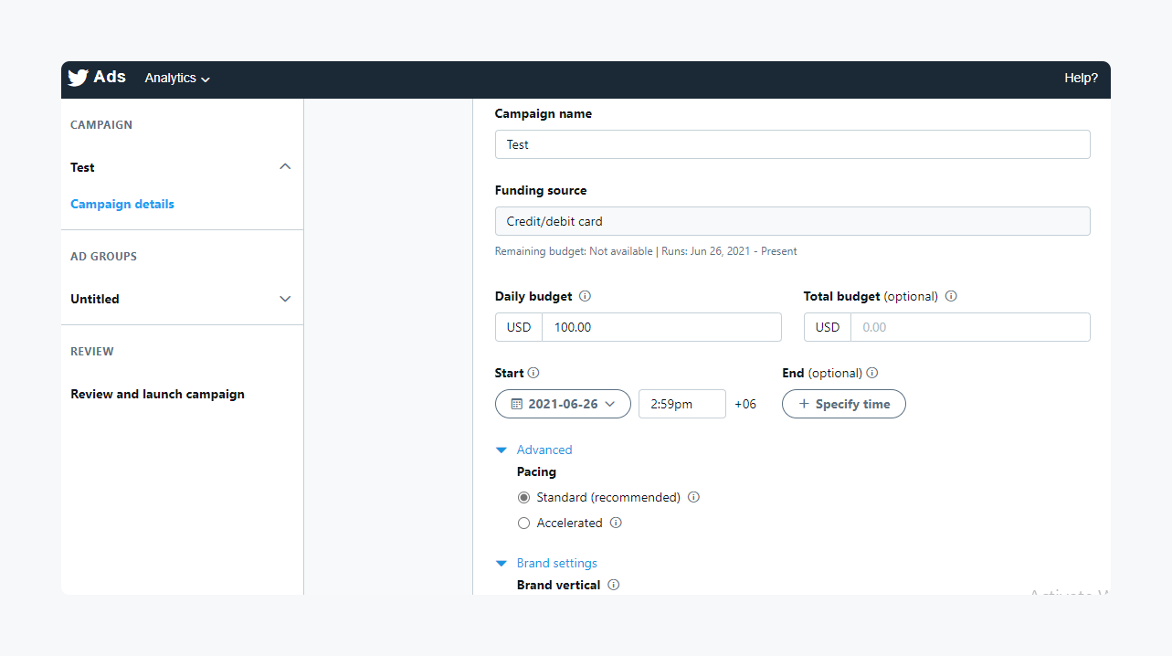Open Campaign details in sidebar
Image resolution: width=1172 pixels, height=656 pixels.
[x=122, y=204]
